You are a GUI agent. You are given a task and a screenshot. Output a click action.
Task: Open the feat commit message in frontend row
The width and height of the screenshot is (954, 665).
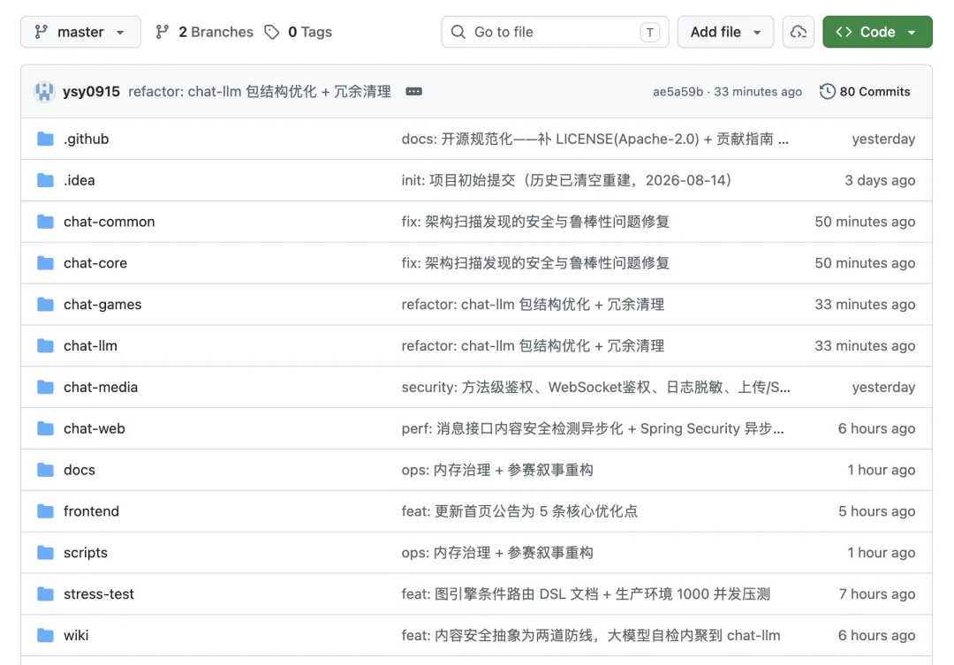[519, 511]
